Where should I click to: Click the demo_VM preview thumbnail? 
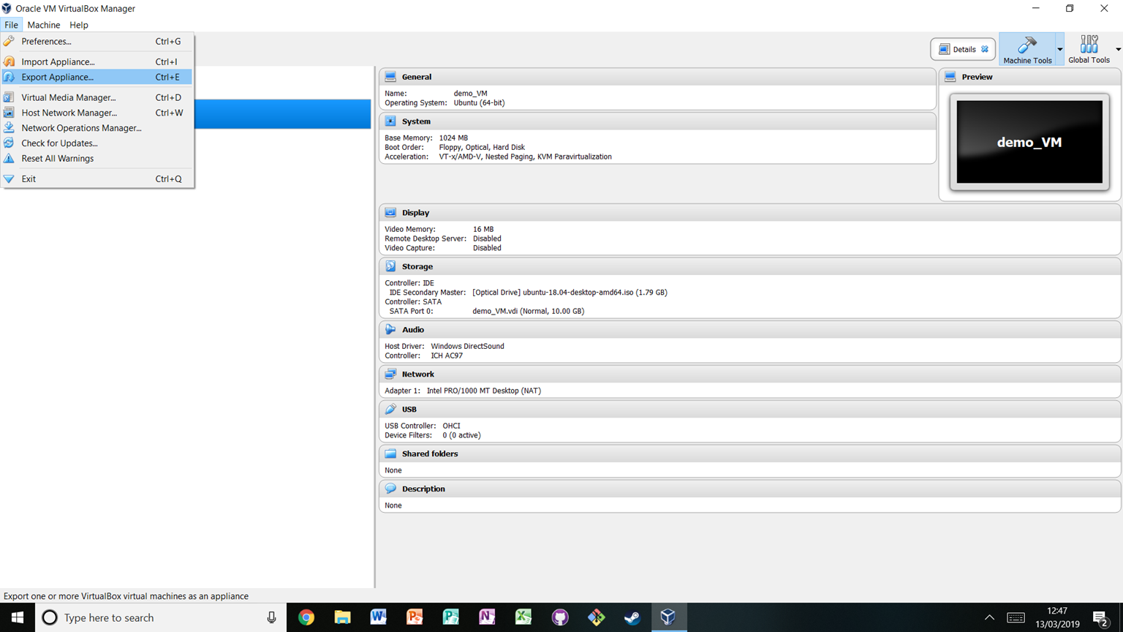1028,142
